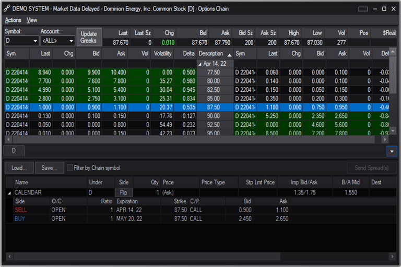
Task: Click the chain scrollbar up arrow
Action: pos(393,52)
